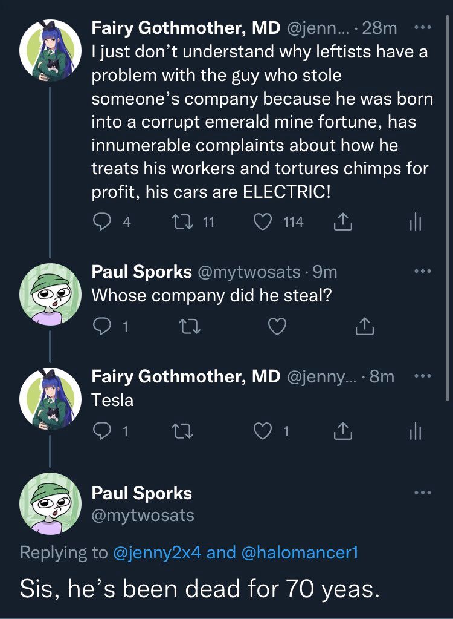Like the "Tesla" tweet

pyautogui.click(x=262, y=431)
